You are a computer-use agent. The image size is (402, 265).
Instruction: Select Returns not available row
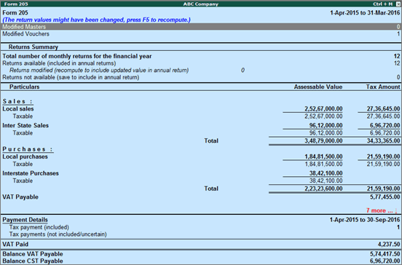201,77
